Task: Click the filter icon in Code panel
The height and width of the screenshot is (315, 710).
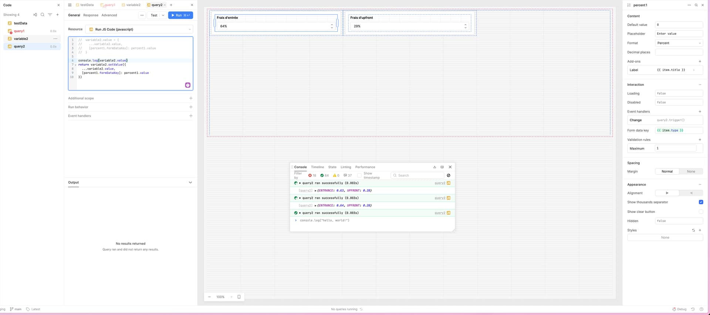Action: (50, 15)
